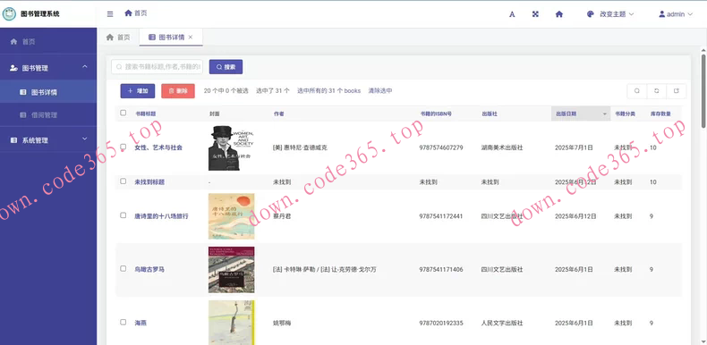Open the 未找到标题 book title link
707x345 pixels.
coord(149,182)
